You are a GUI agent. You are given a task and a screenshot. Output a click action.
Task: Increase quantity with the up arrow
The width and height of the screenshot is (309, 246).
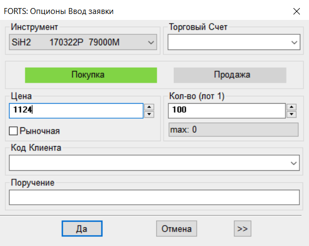[x=291, y=107]
